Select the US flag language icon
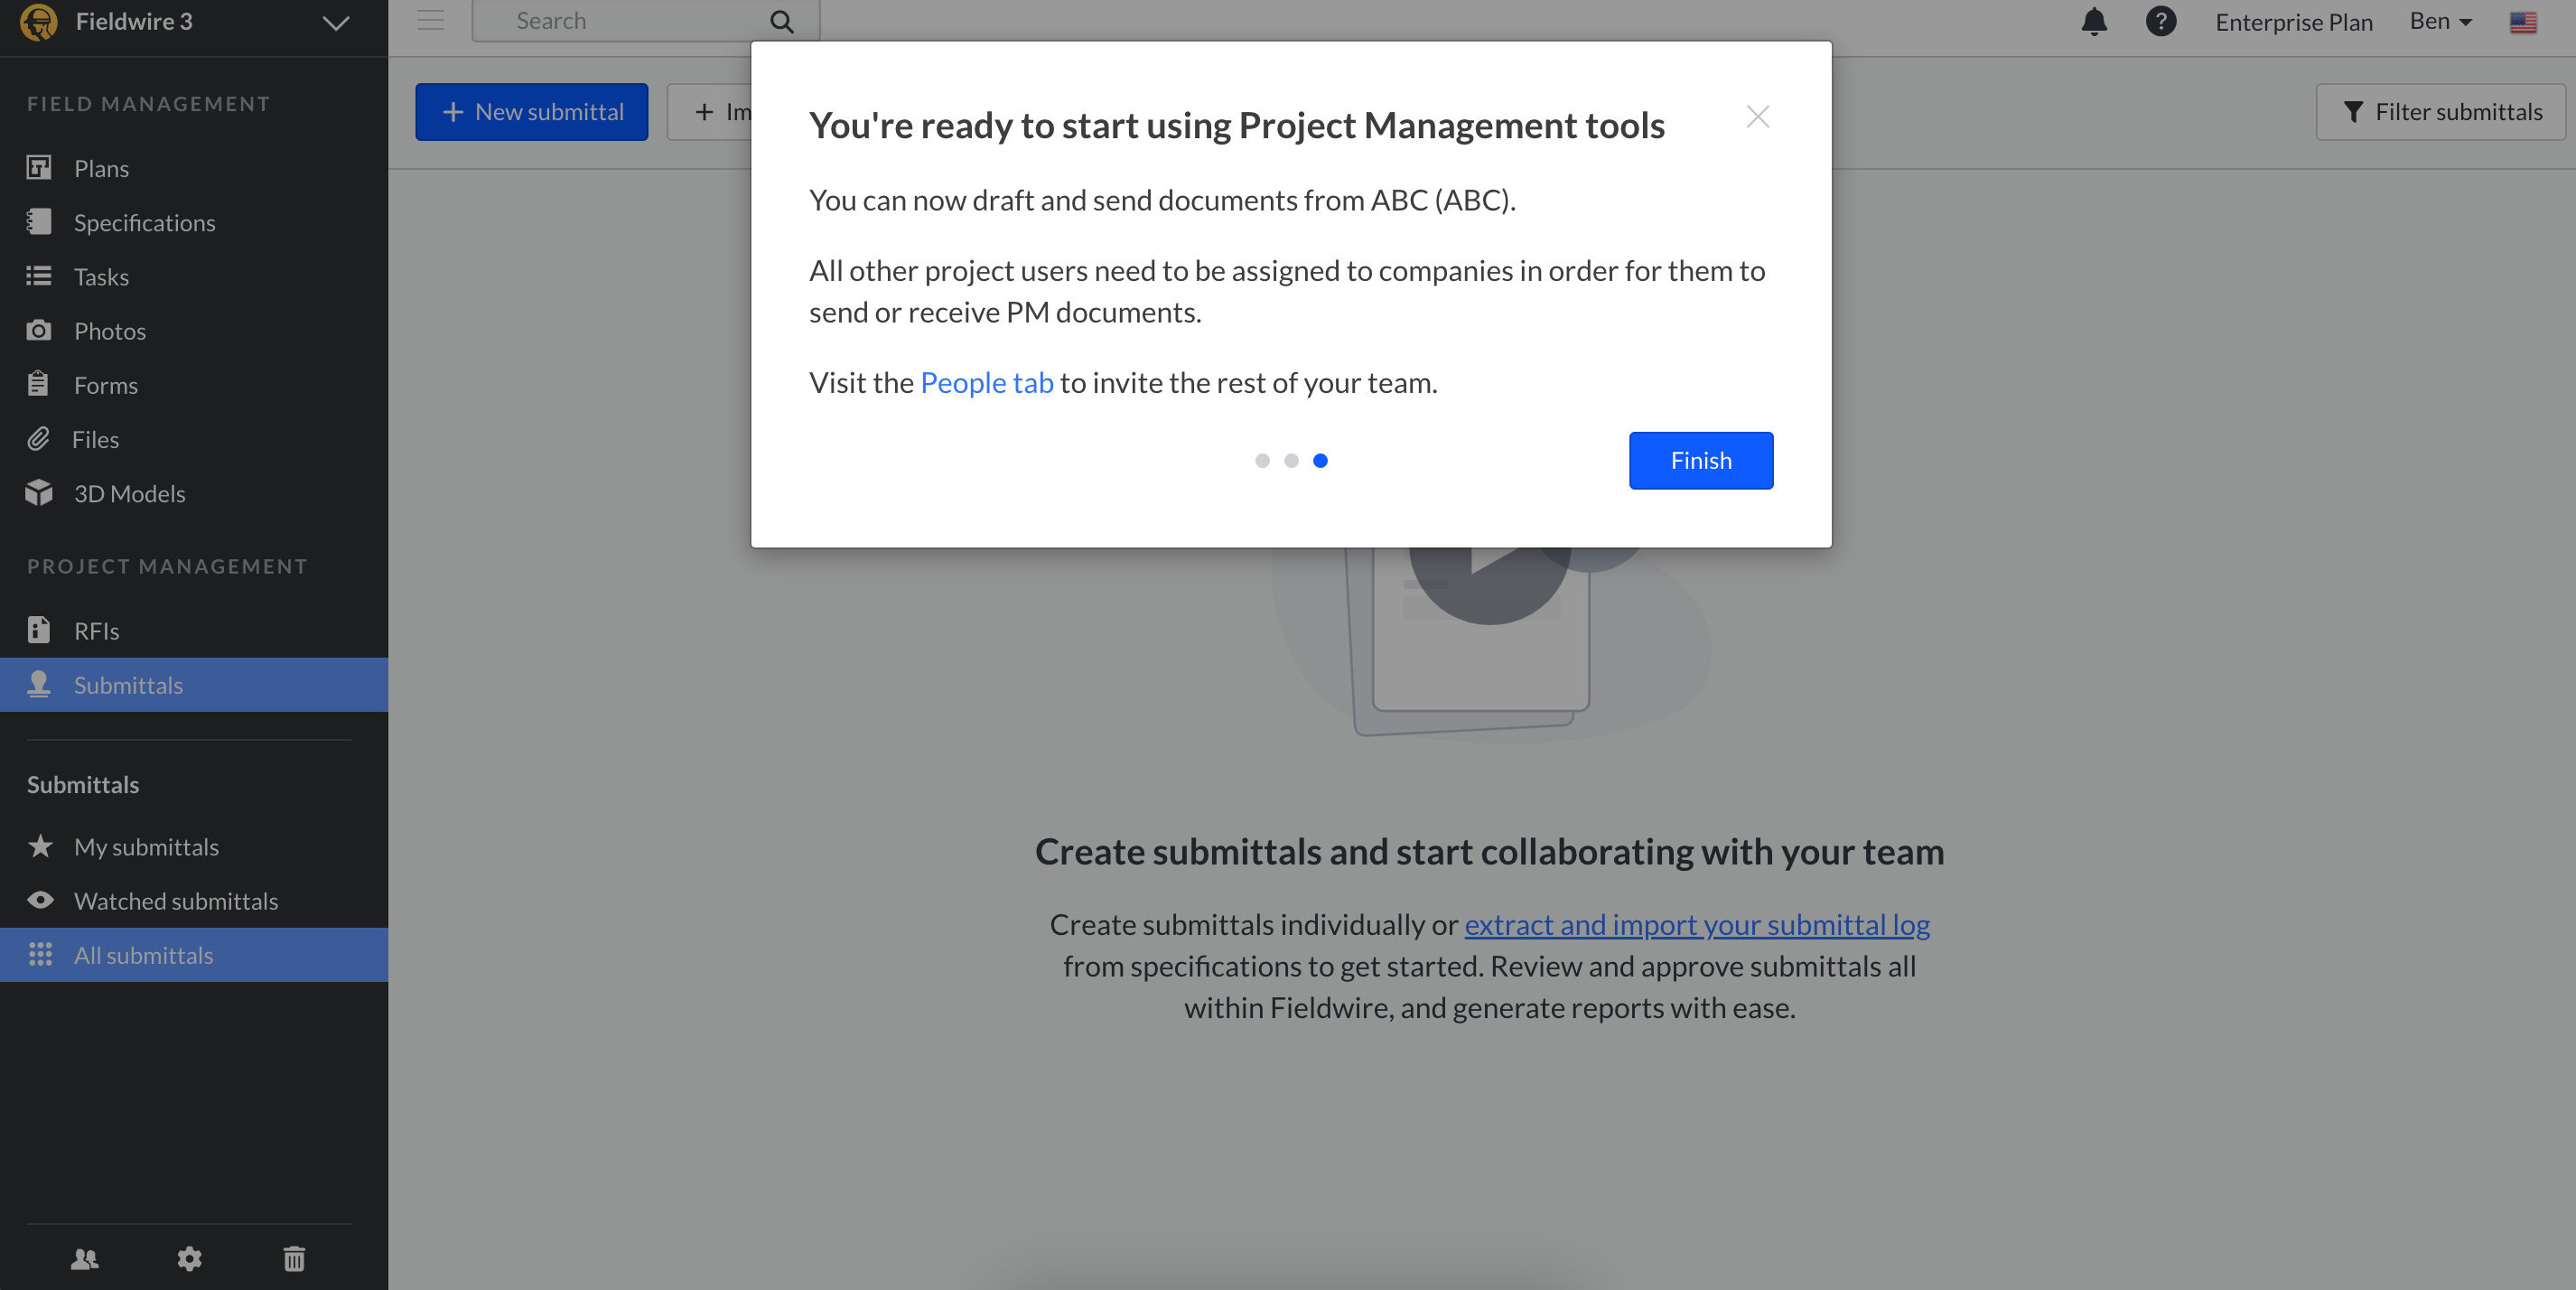The height and width of the screenshot is (1290, 2576). click(x=2522, y=22)
